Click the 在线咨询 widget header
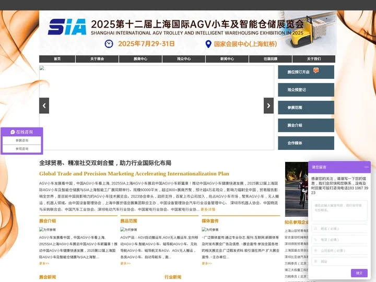Image resolution: width=376 pixels, height=282 pixels. click(22, 132)
